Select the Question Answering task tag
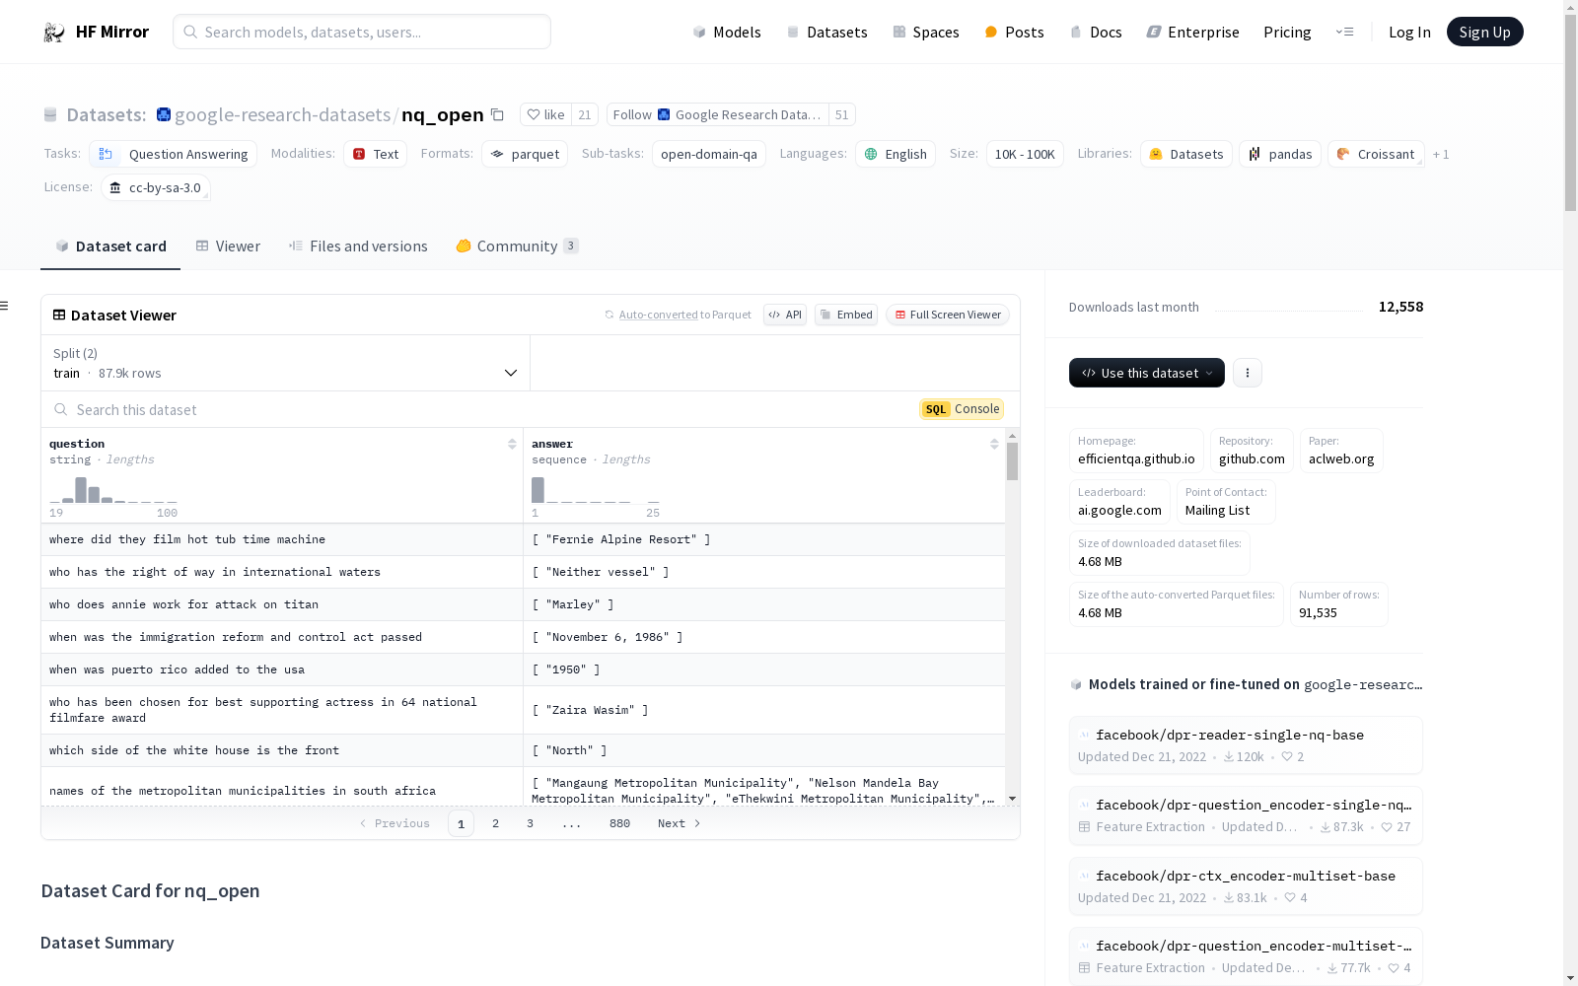This screenshot has height=986, width=1578. point(174,154)
